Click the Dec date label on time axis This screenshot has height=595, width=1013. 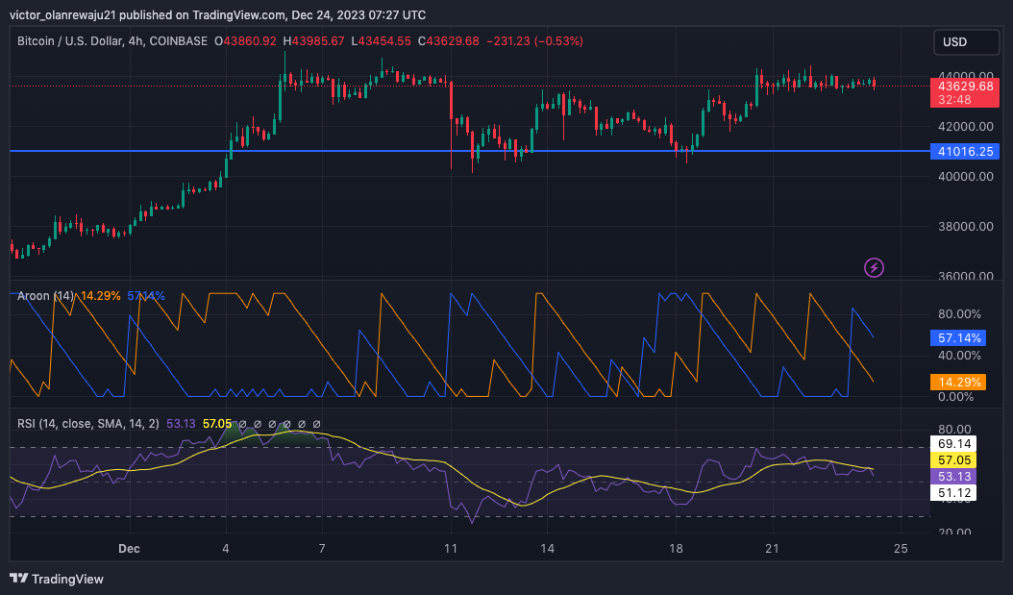(x=129, y=549)
